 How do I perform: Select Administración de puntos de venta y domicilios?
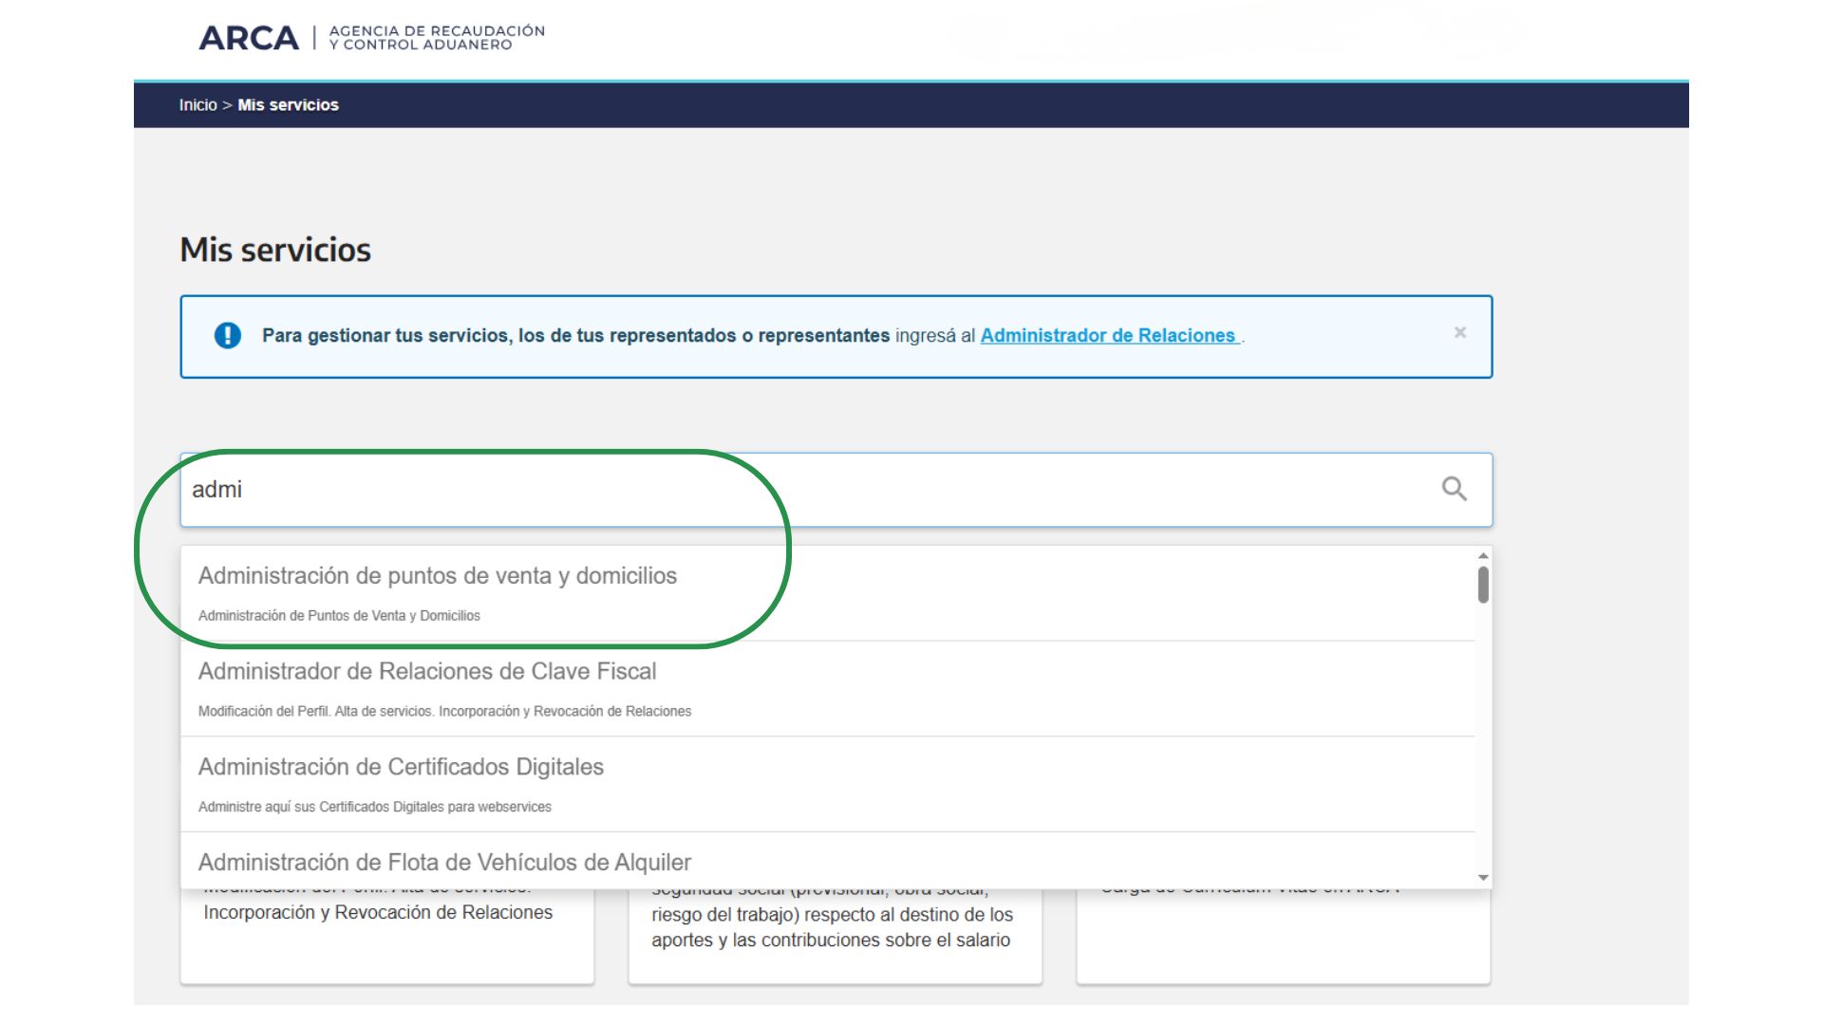(437, 576)
